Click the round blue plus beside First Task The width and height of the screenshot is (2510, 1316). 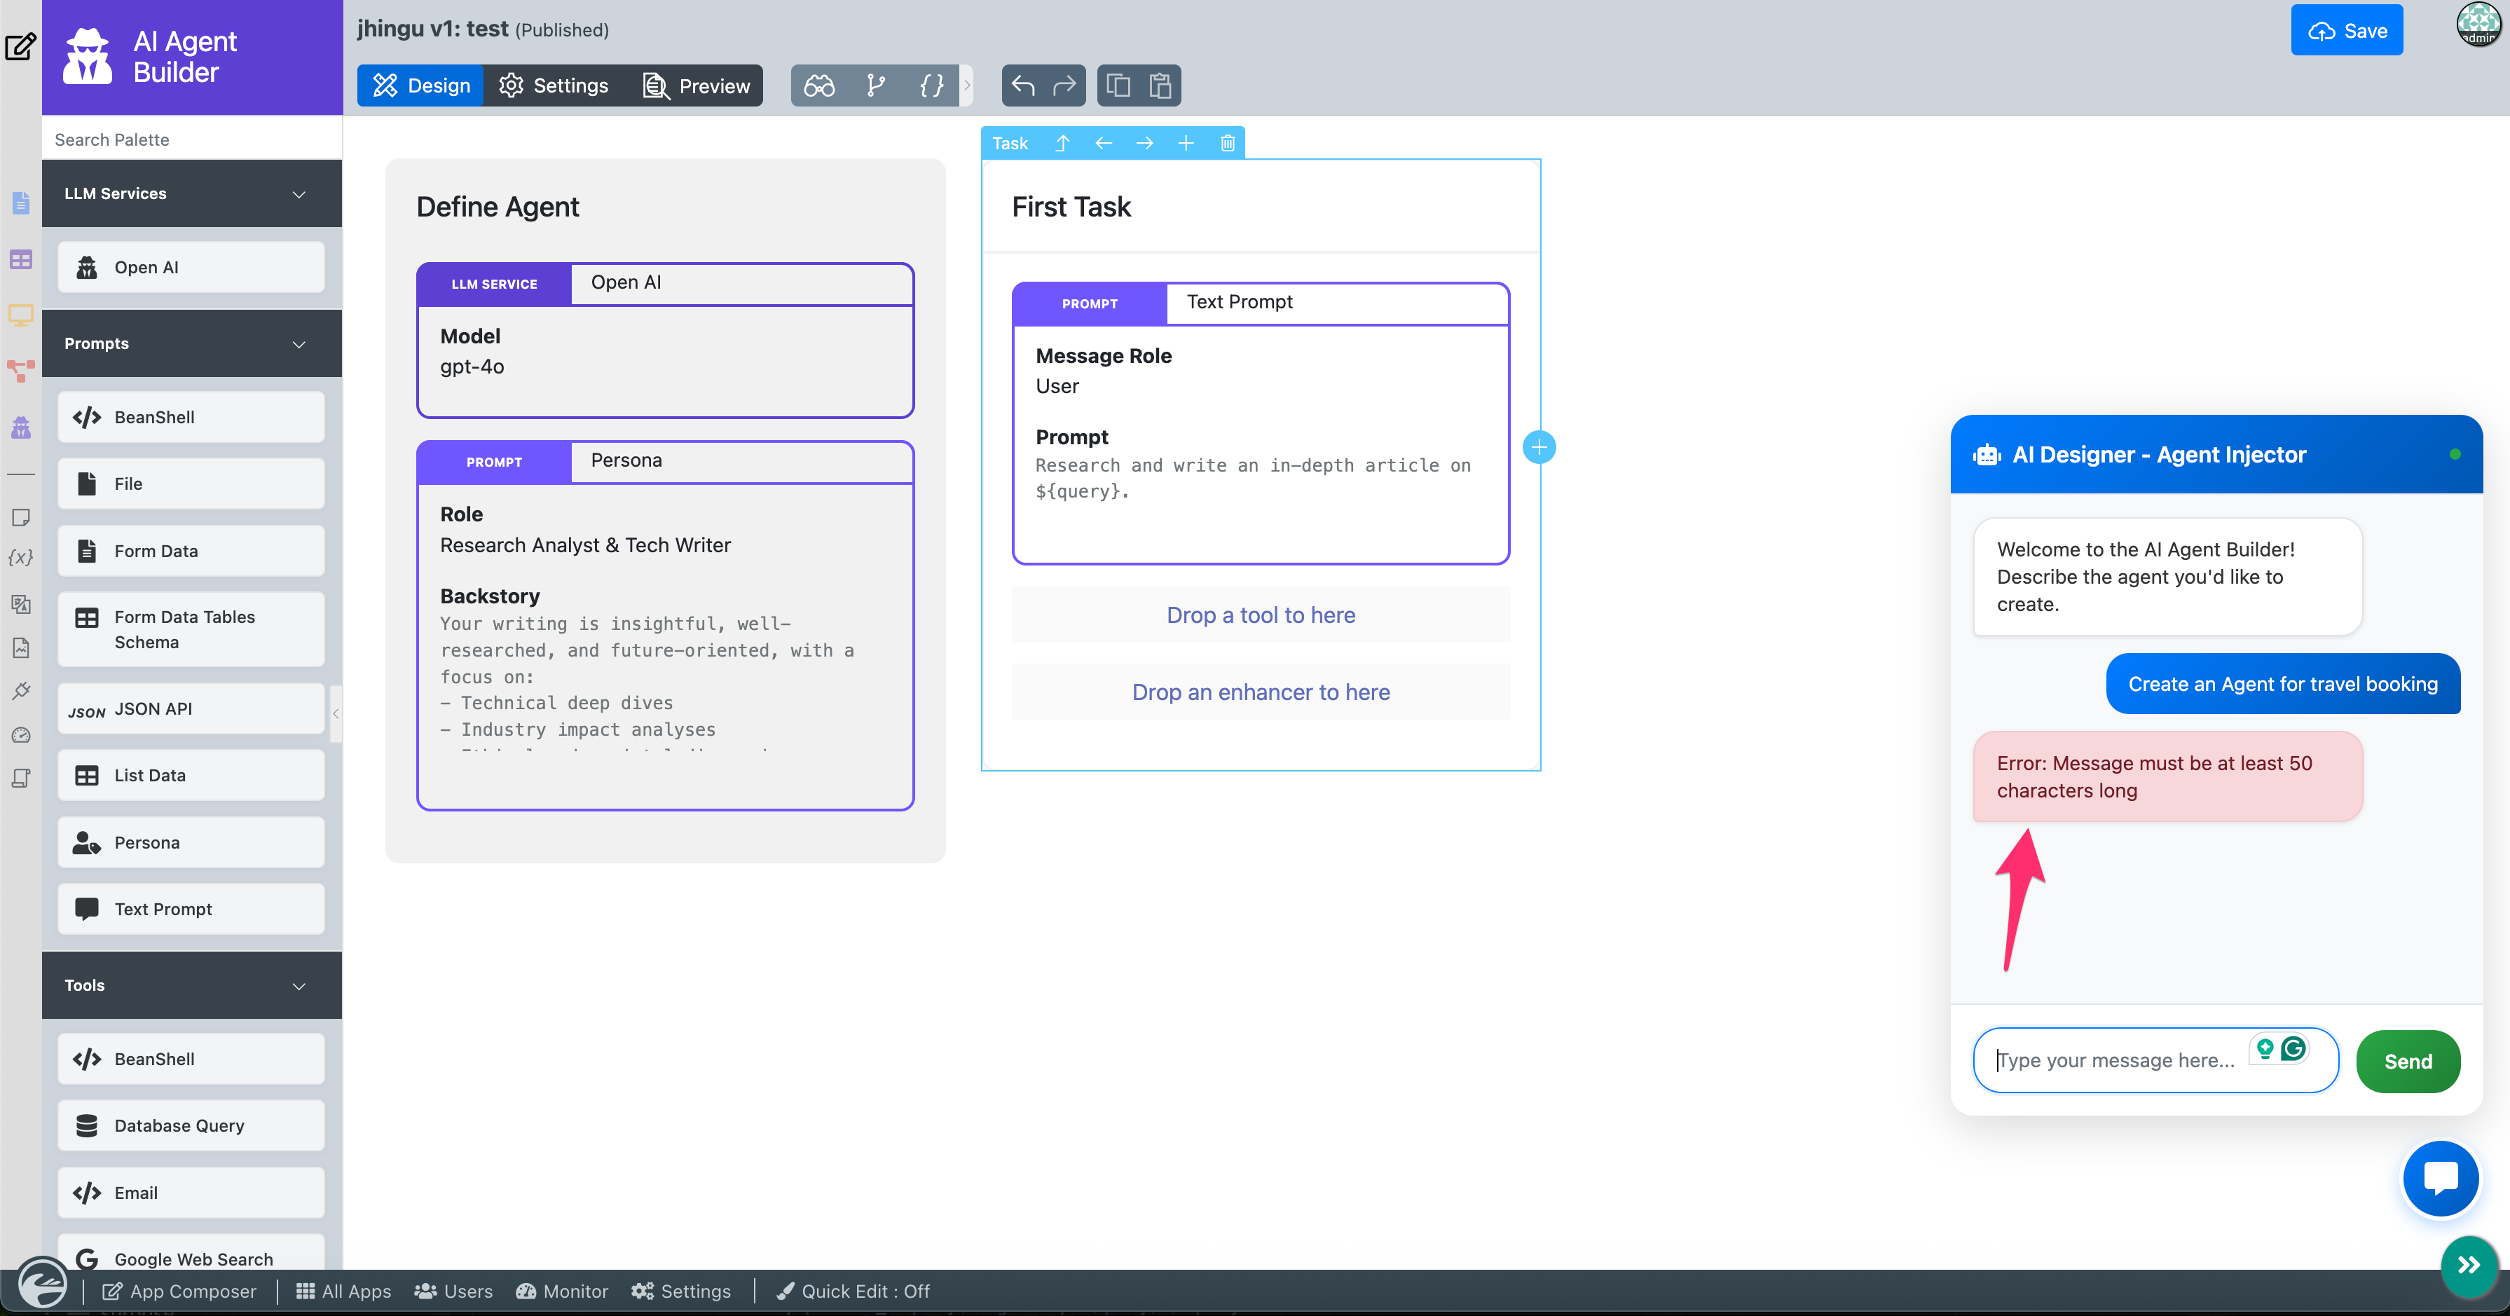[x=1539, y=447]
